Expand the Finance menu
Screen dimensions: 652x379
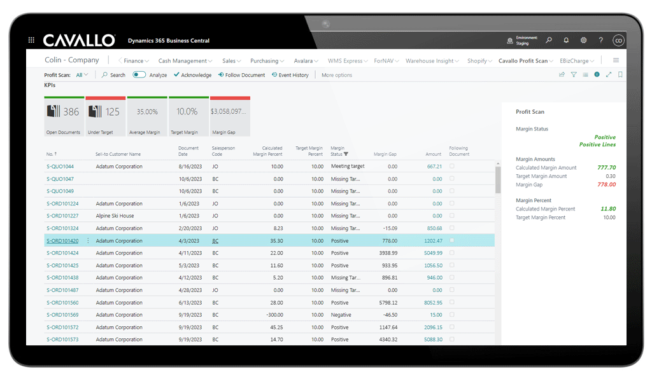(136, 60)
